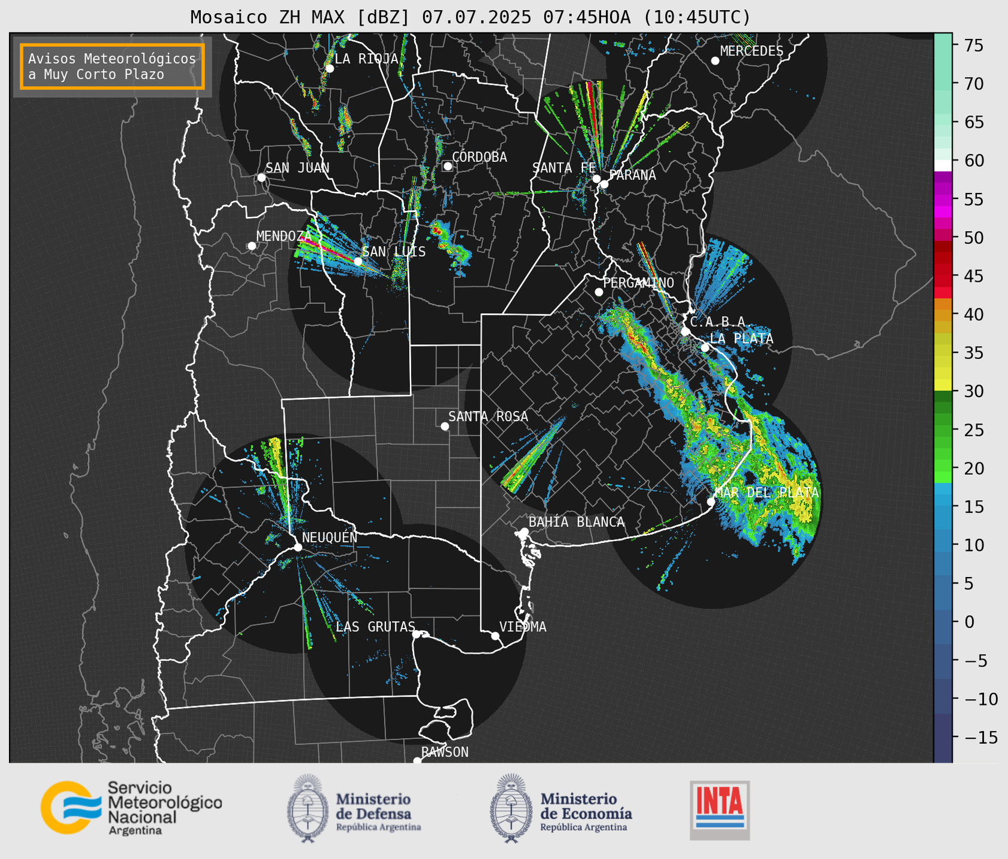Select the Santa Rosa city marker dot
The height and width of the screenshot is (859, 1008).
445,426
